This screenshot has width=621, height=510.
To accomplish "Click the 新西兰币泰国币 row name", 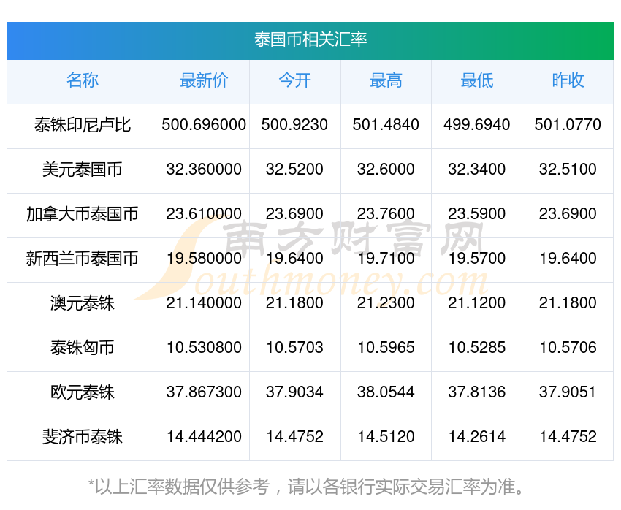I will pos(83,259).
